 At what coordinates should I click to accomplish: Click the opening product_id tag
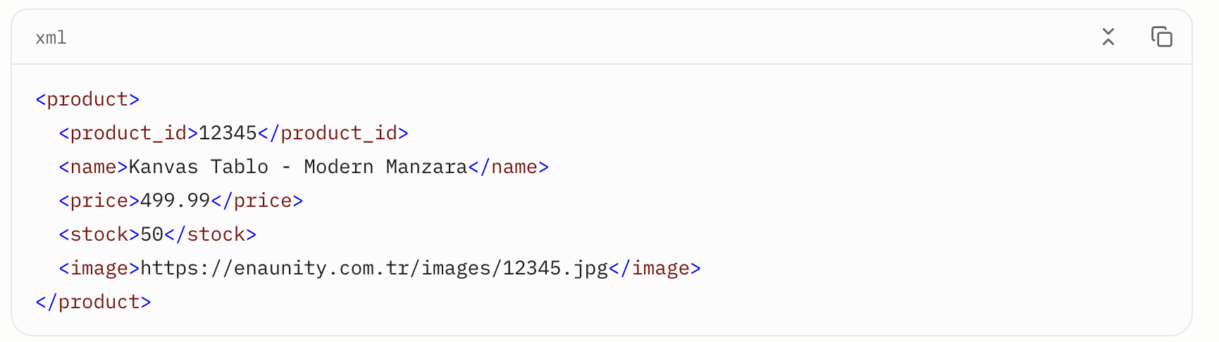pos(128,133)
